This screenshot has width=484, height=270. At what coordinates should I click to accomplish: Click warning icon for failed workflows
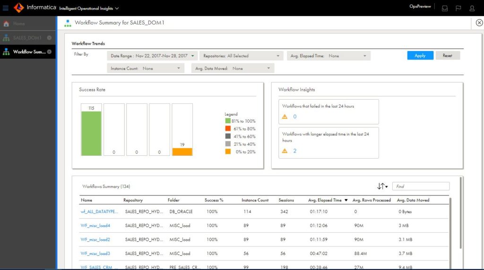pos(285,117)
